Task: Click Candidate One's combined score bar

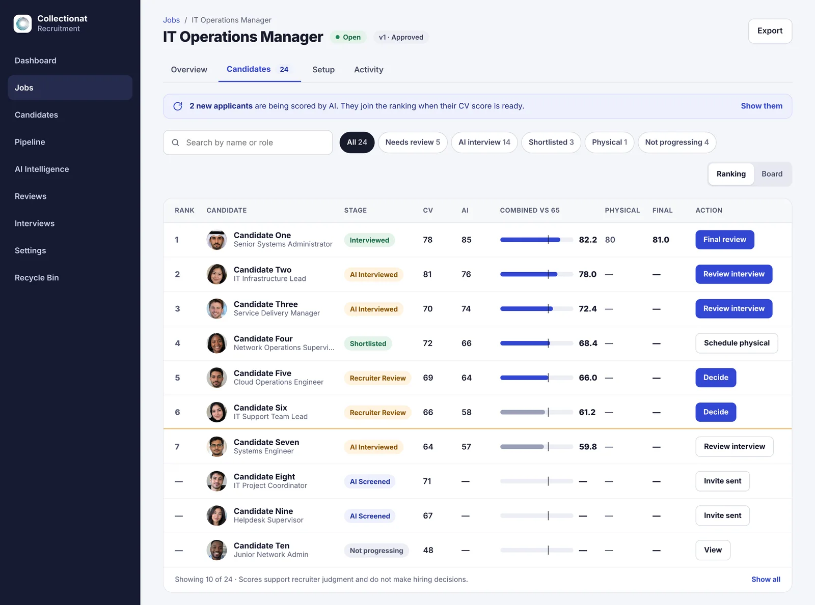Action: click(536, 240)
